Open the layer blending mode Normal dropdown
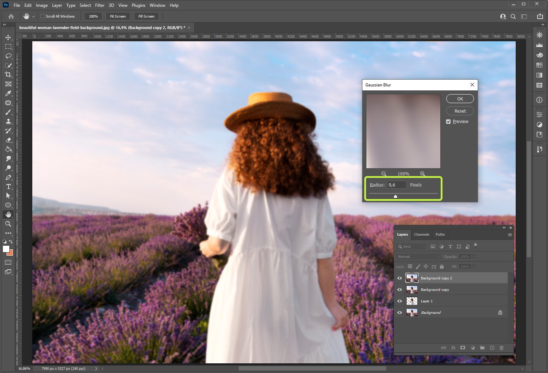The height and width of the screenshot is (373, 548). 418,256
